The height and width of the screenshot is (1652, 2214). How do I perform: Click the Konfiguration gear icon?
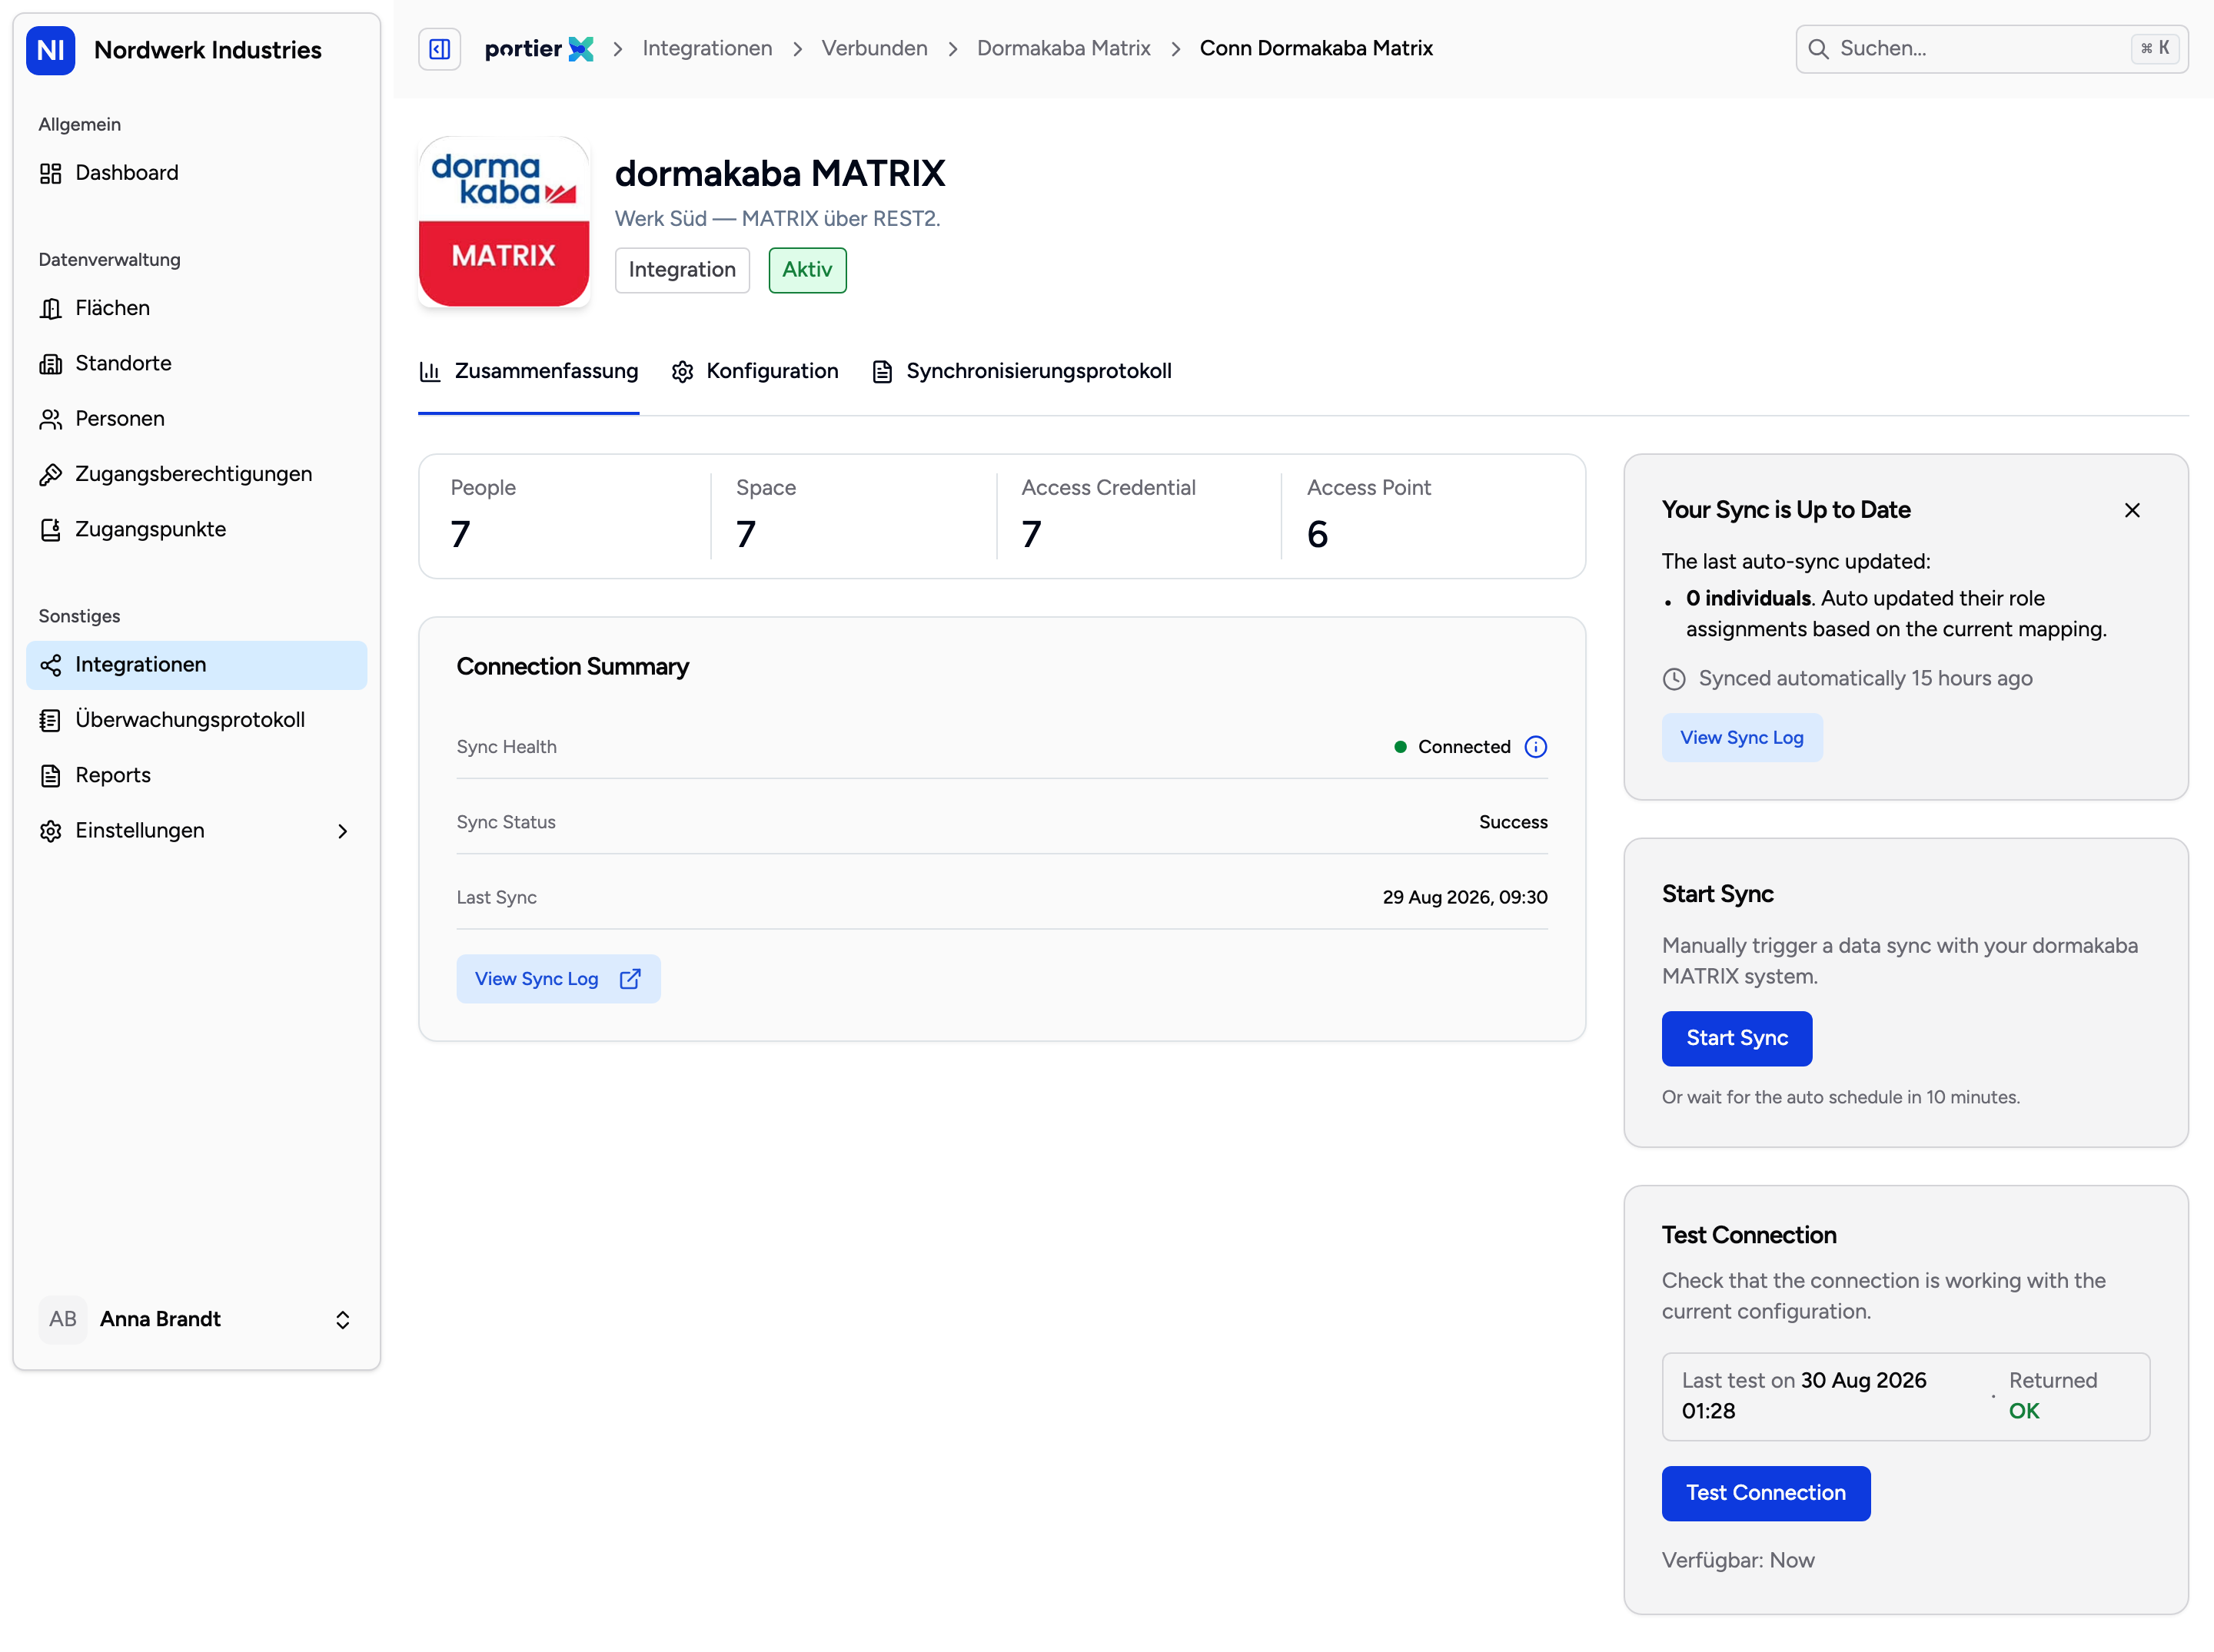point(683,372)
